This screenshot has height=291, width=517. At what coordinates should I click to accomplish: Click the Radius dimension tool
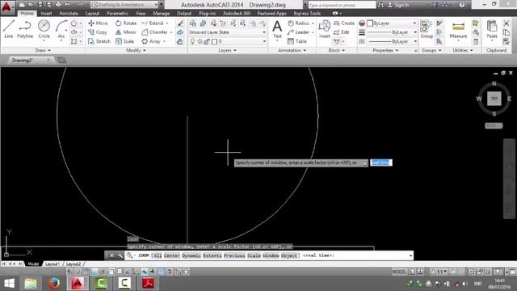pos(298,23)
